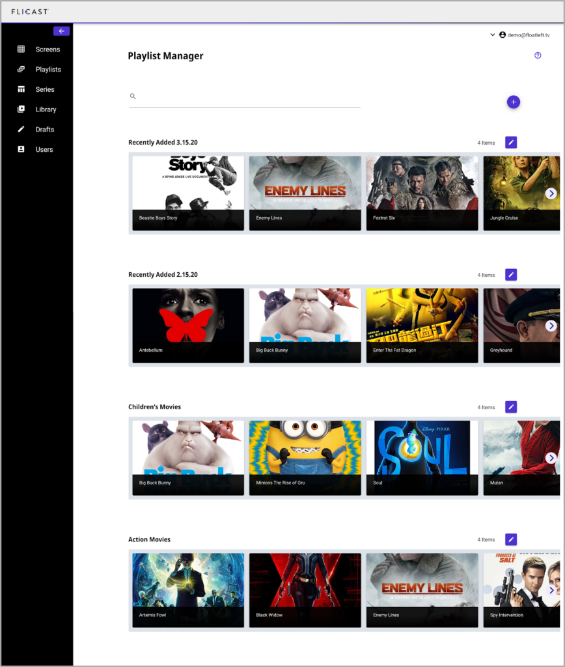Open Antebellum thumbnail
The image size is (565, 667).
188,326
